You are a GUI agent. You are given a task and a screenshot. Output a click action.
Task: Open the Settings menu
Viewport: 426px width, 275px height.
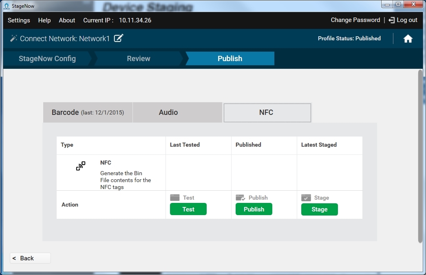[x=19, y=20]
